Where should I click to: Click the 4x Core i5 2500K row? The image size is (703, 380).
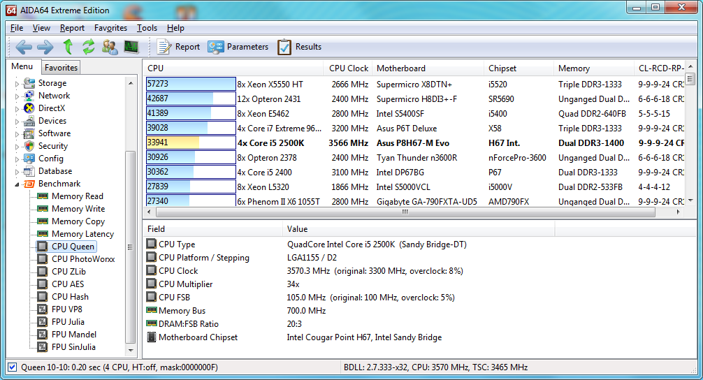point(414,143)
